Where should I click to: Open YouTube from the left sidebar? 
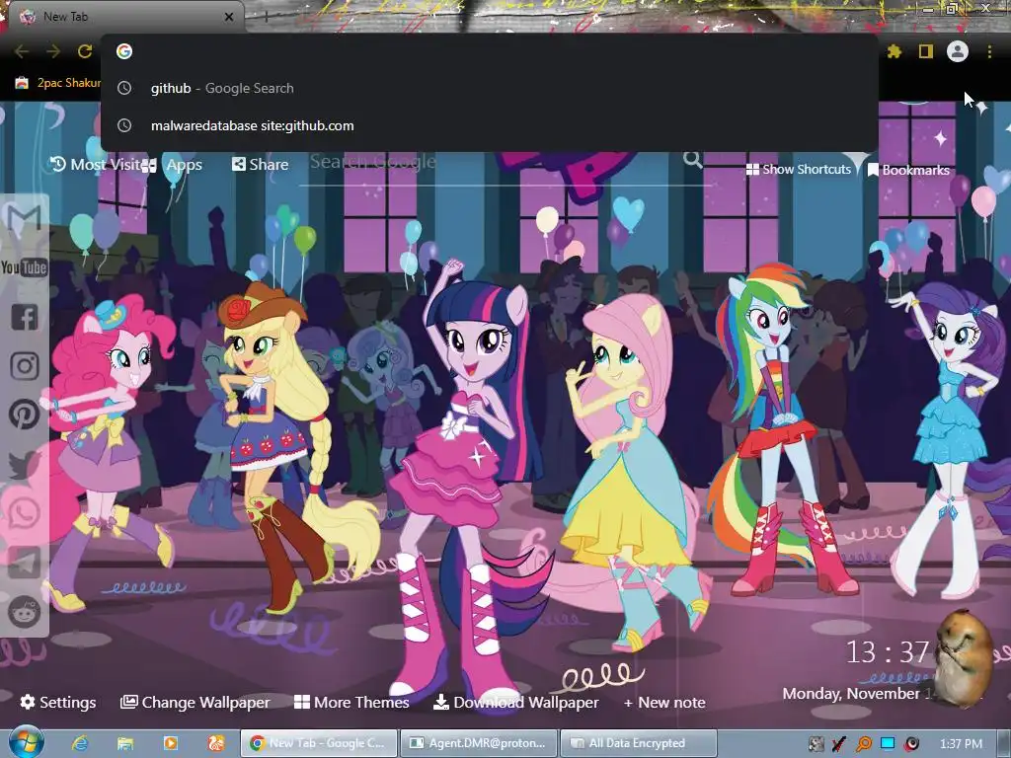(x=24, y=266)
